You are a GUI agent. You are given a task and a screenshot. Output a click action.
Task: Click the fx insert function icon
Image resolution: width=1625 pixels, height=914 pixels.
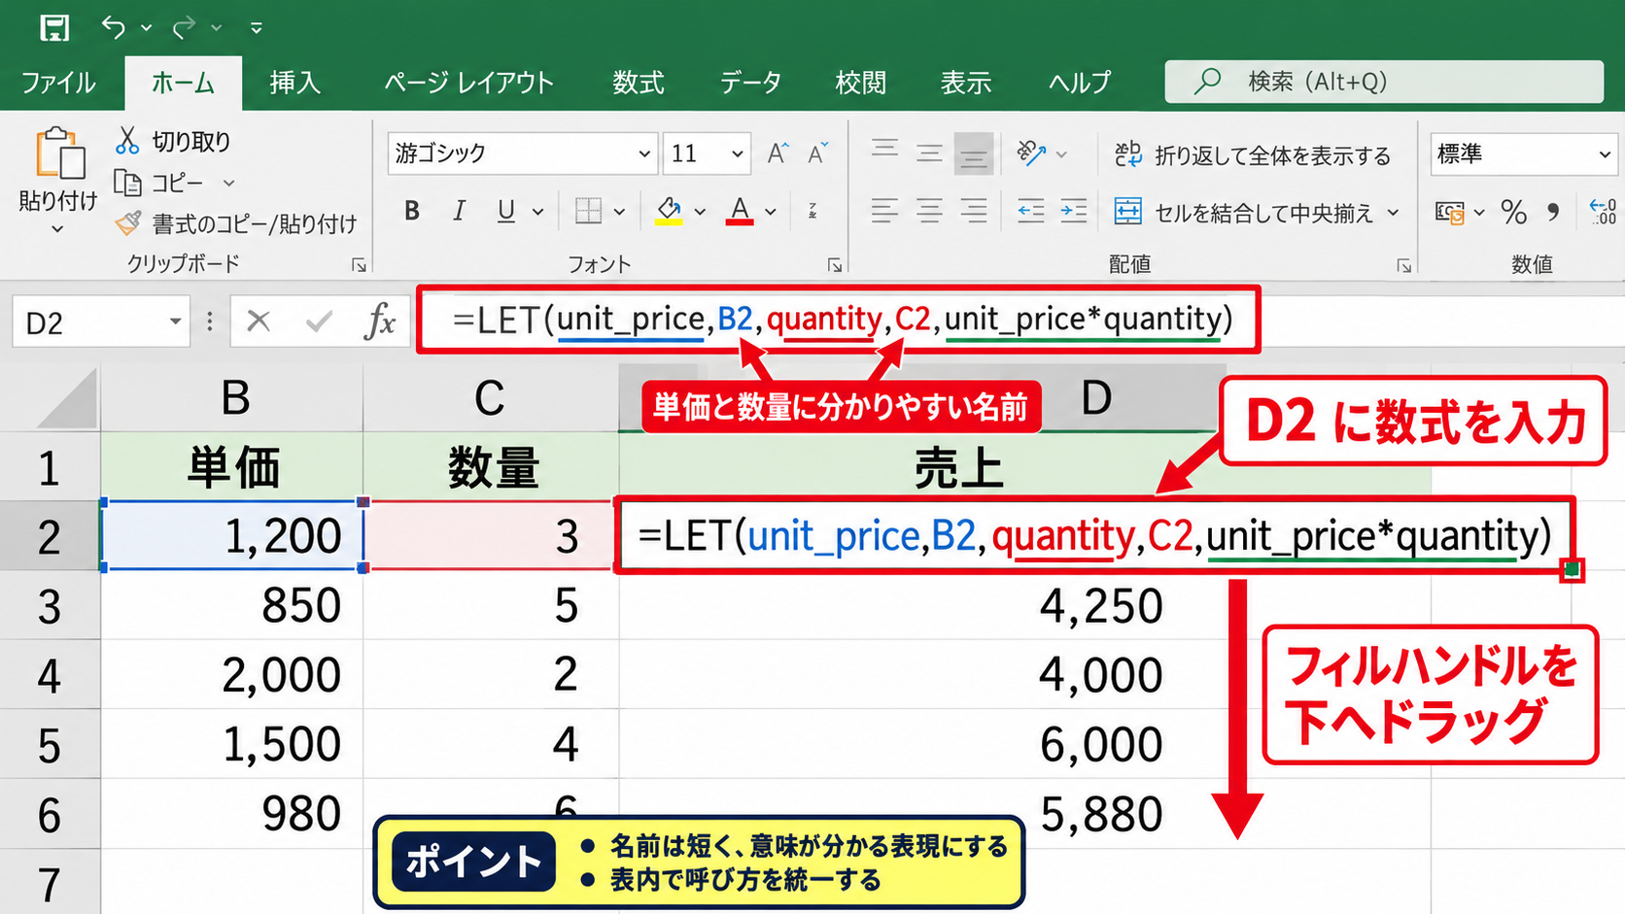pos(379,322)
